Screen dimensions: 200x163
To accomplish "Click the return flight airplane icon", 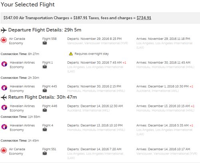I will tap(4, 98).
